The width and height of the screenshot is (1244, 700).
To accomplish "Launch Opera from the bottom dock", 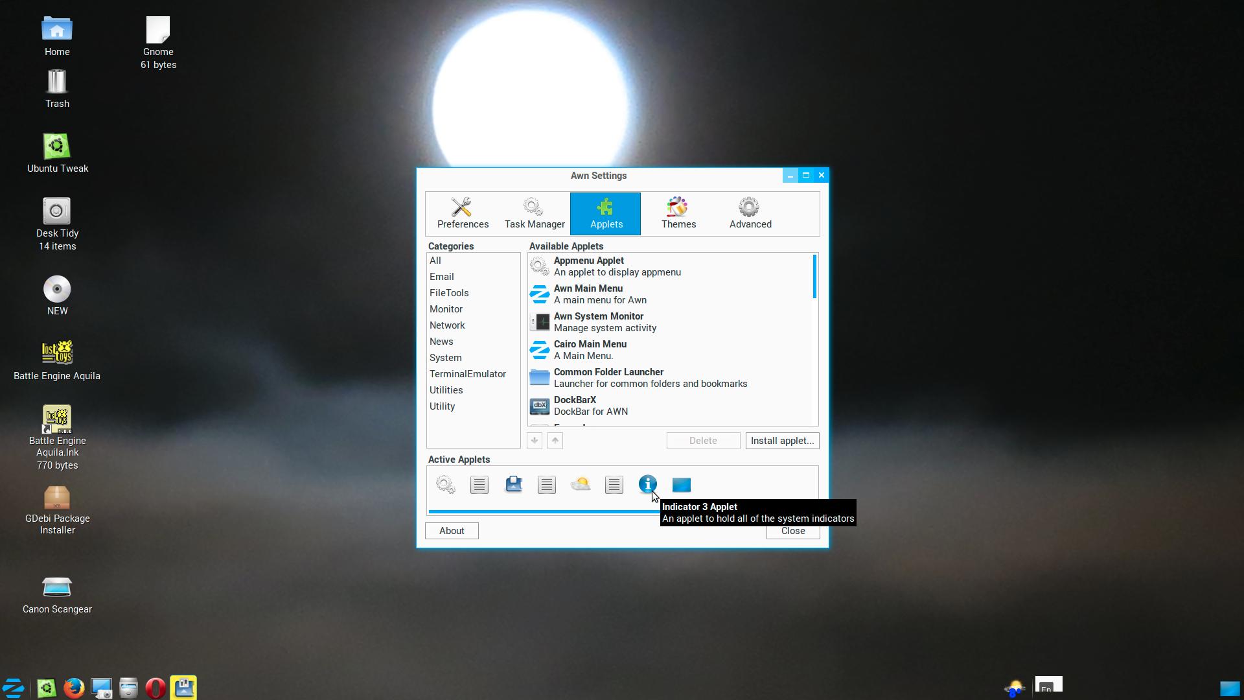I will [x=155, y=688].
